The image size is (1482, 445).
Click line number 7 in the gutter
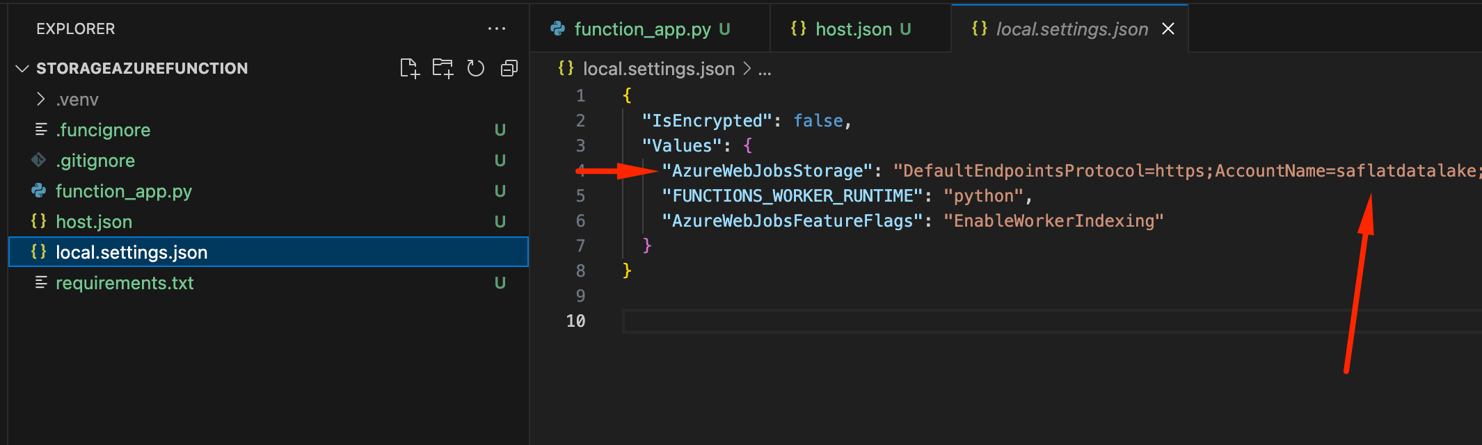pos(580,246)
